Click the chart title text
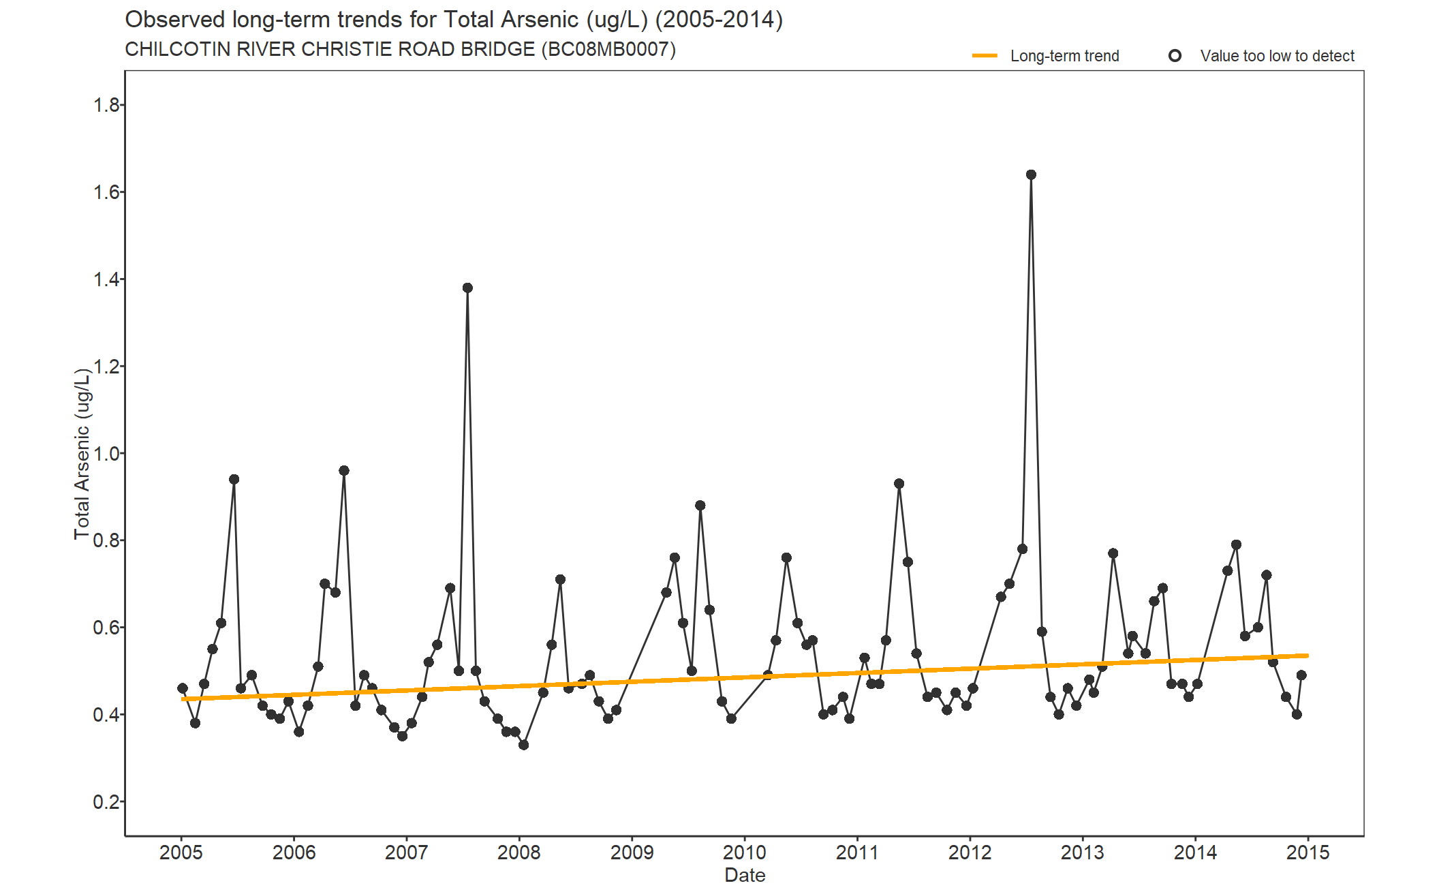 [x=454, y=20]
